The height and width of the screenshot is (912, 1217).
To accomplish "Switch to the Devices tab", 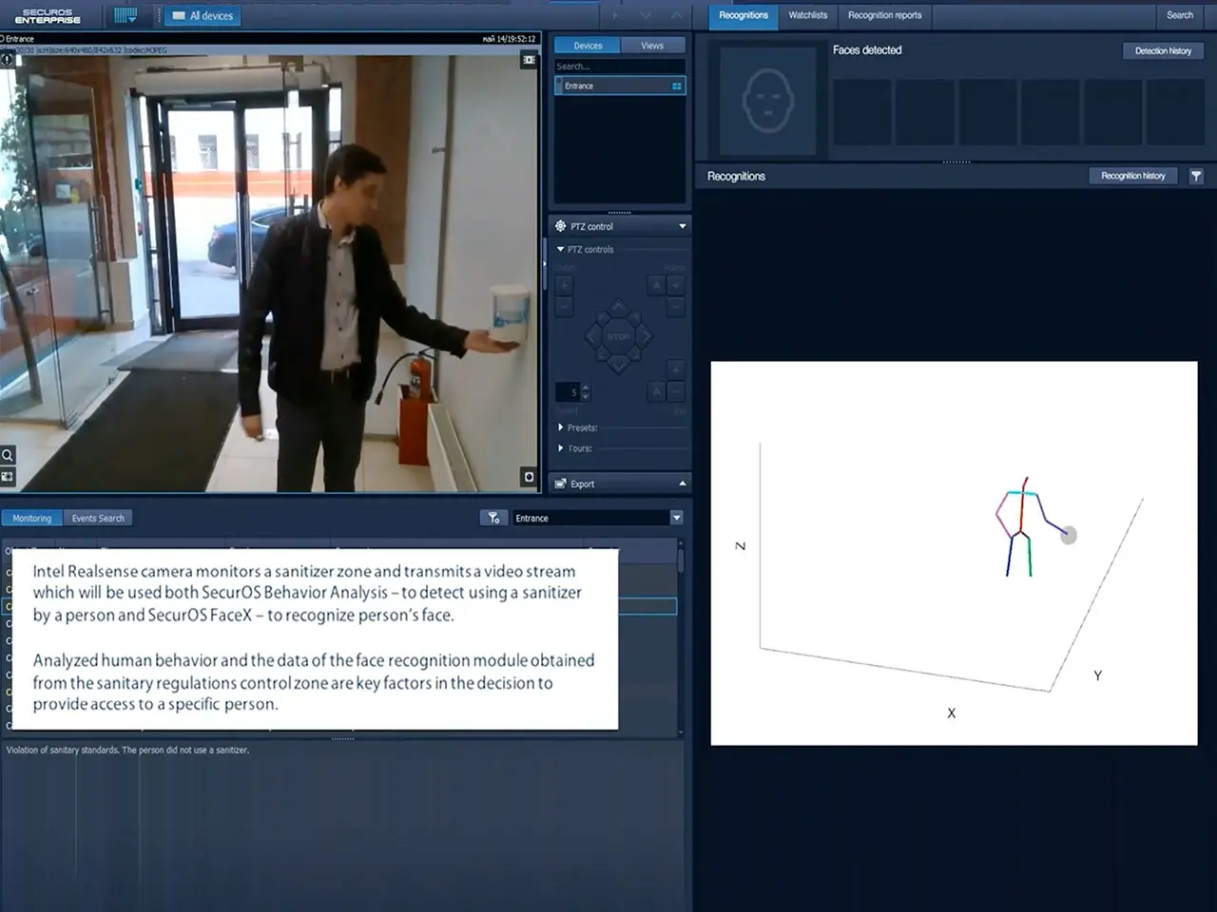I will [587, 46].
